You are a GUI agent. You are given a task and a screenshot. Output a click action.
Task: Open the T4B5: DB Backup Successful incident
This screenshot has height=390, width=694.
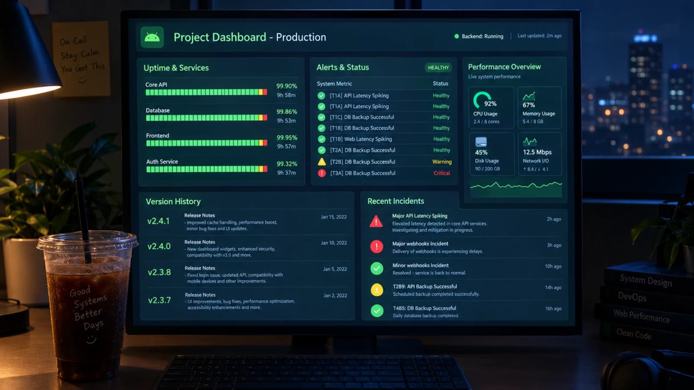pyautogui.click(x=465, y=311)
